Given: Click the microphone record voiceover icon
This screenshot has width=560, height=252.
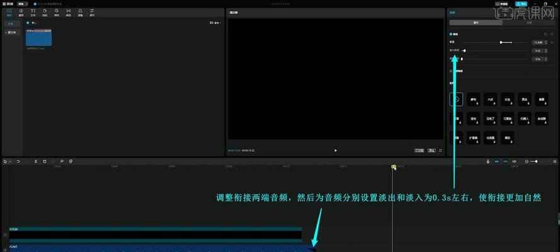Looking at the screenshot, I should pos(488,161).
